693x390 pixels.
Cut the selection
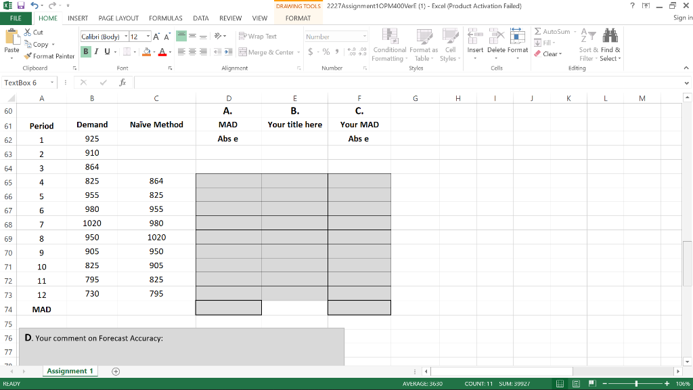pyautogui.click(x=34, y=32)
